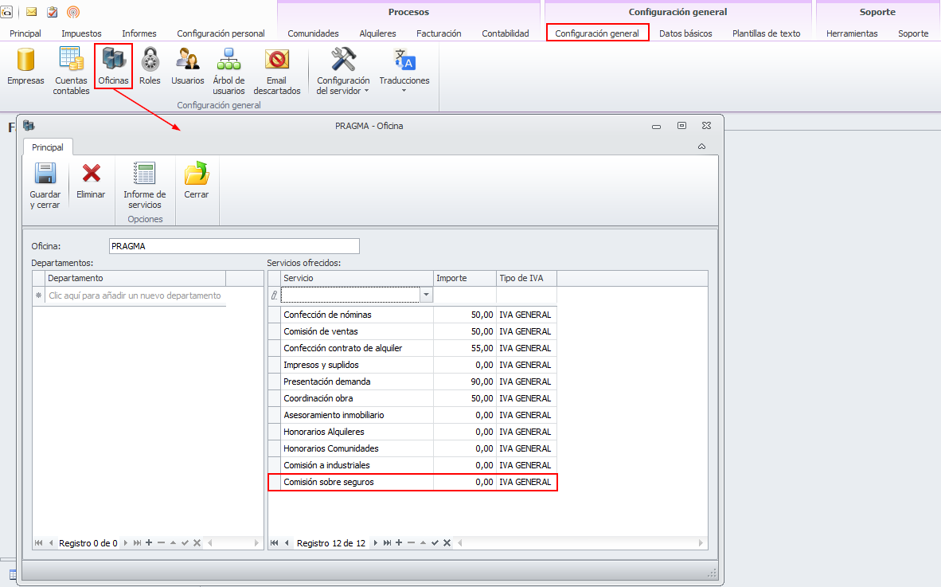The image size is (941, 587).
Task: Sort by the Departamento column header
Action: (135, 278)
